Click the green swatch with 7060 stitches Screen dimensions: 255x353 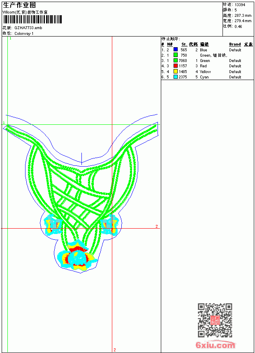tap(175, 60)
